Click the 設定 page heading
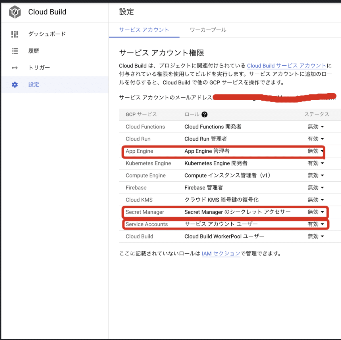 pyautogui.click(x=126, y=12)
